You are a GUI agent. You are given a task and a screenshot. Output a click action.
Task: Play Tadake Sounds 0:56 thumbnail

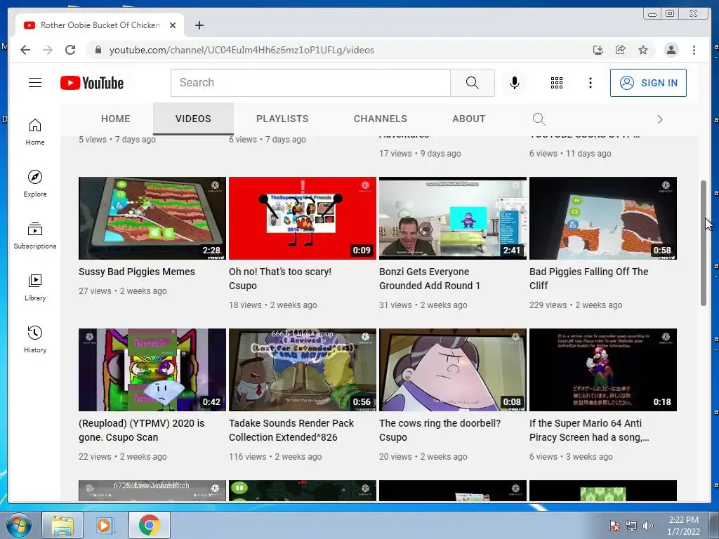click(x=302, y=370)
